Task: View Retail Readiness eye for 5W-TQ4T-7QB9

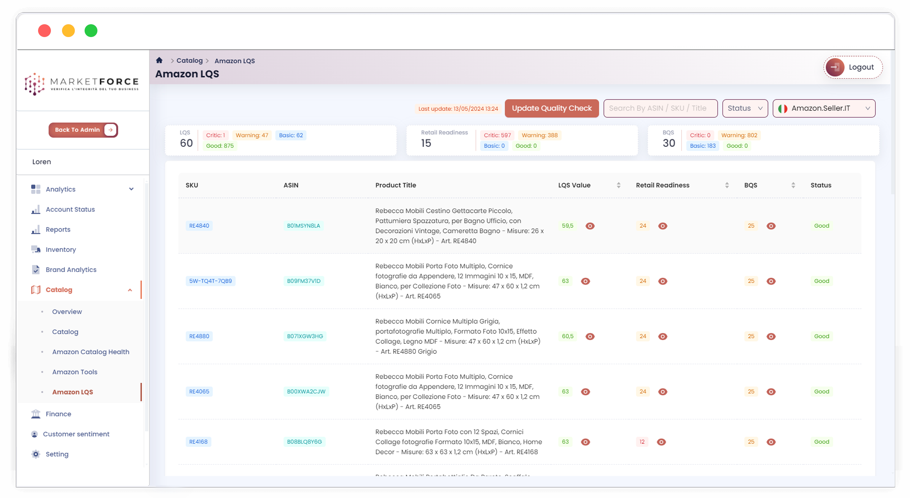Action: 663,281
